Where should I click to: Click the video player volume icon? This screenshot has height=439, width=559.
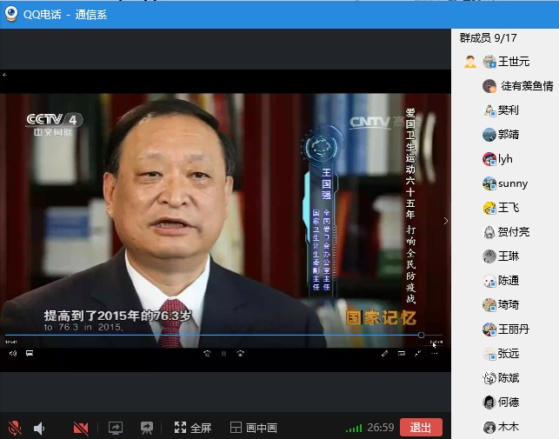pyautogui.click(x=13, y=354)
